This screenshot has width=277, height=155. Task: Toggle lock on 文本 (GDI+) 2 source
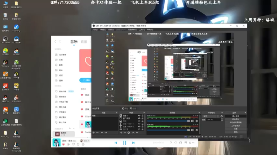point(143,126)
